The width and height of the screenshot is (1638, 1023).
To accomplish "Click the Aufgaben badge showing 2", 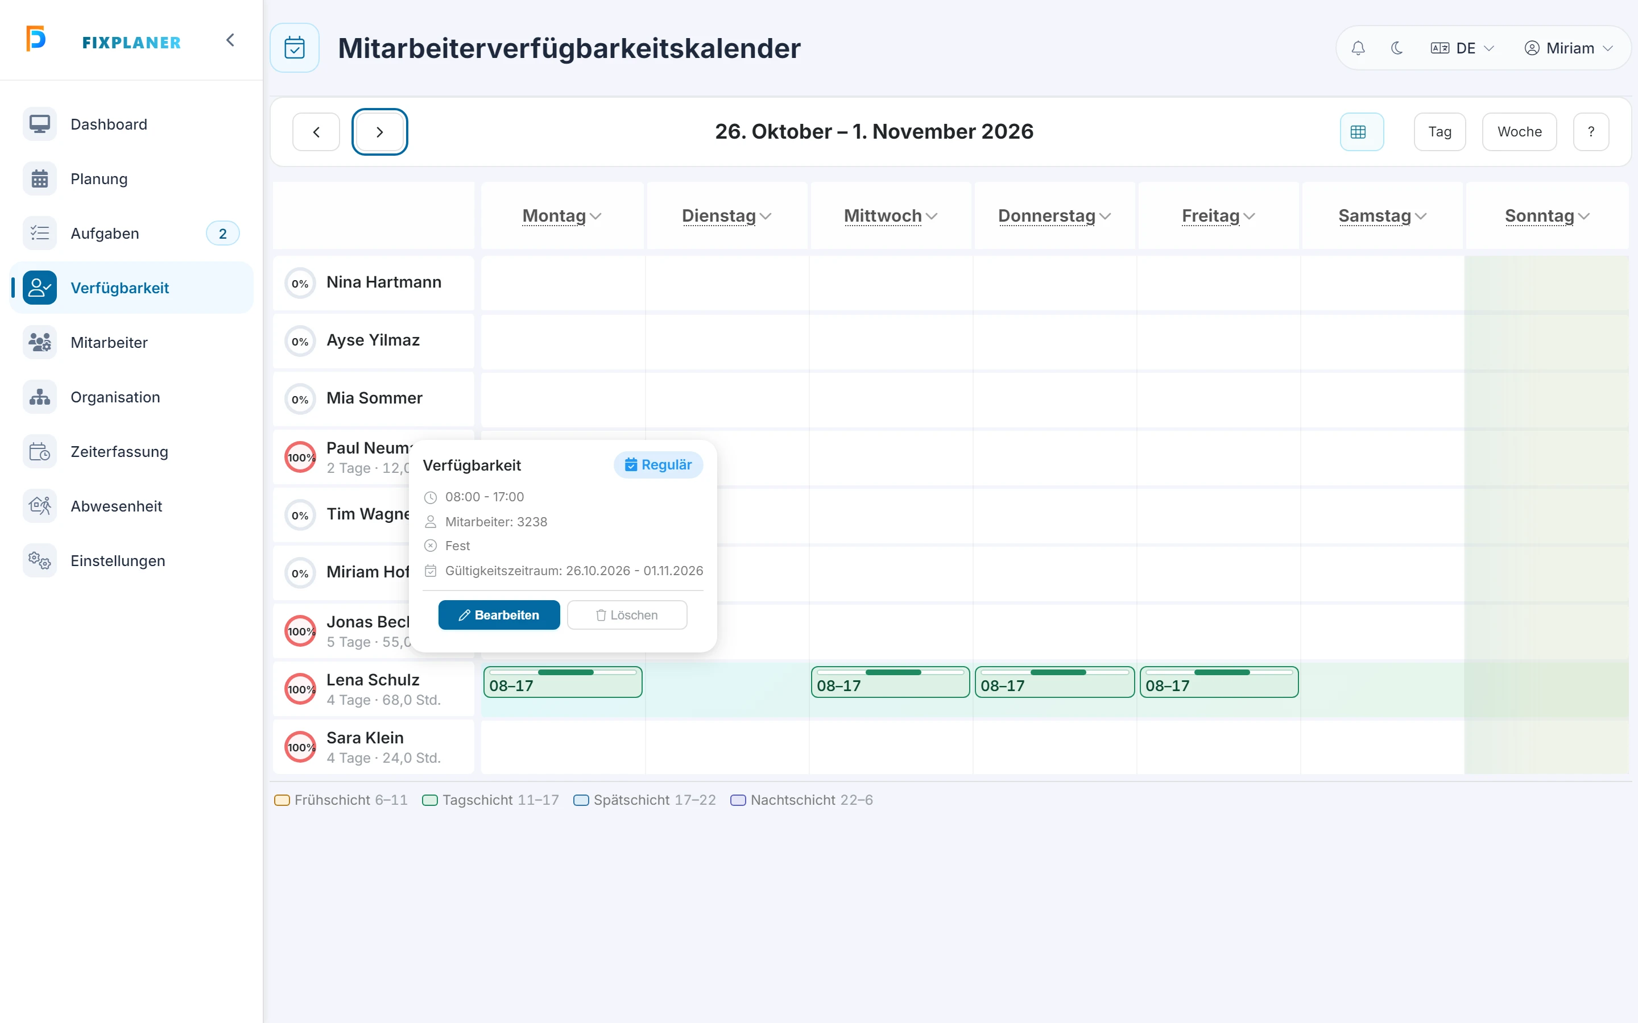I will coord(223,234).
